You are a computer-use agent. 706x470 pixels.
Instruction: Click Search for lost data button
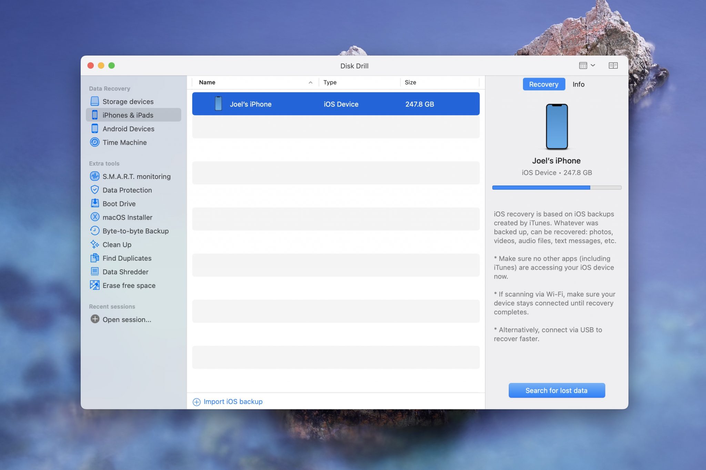(557, 390)
